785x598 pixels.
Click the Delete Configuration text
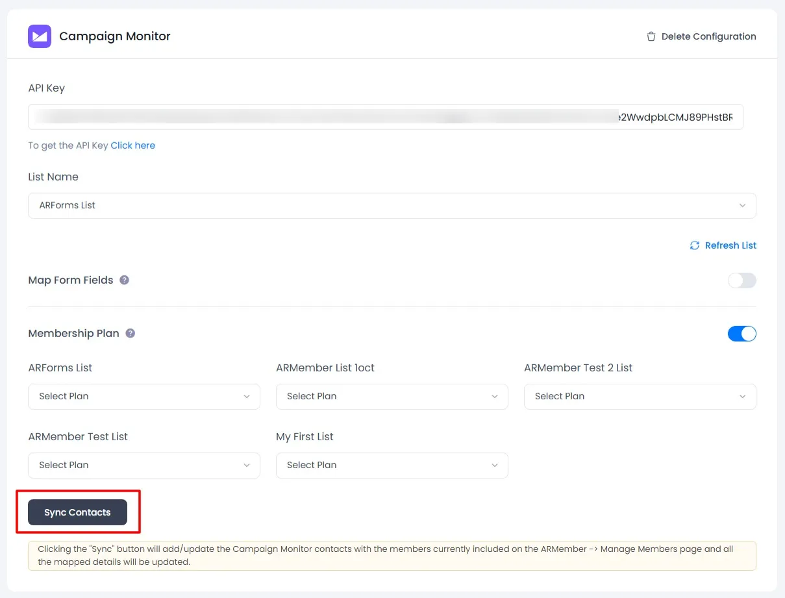pyautogui.click(x=708, y=36)
